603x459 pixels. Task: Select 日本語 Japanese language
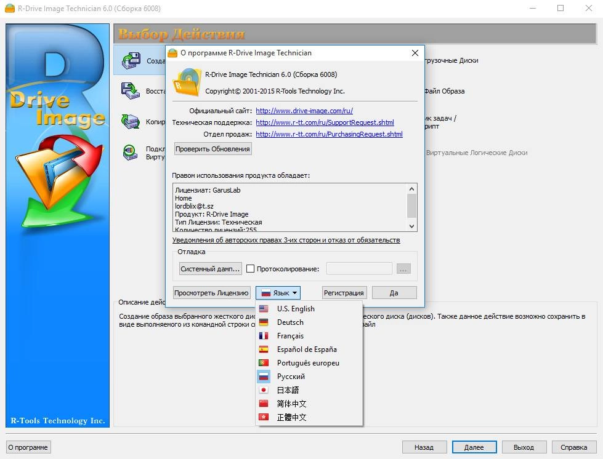pyautogui.click(x=309, y=390)
